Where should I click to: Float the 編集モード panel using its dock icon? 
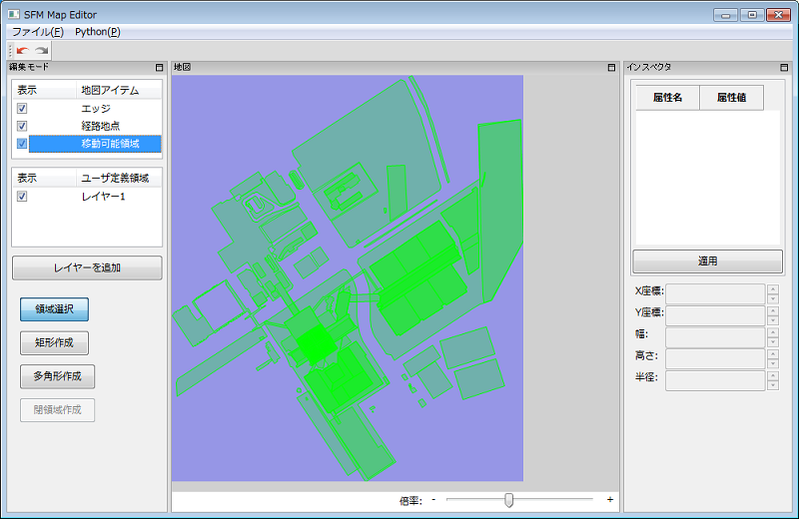coord(159,67)
